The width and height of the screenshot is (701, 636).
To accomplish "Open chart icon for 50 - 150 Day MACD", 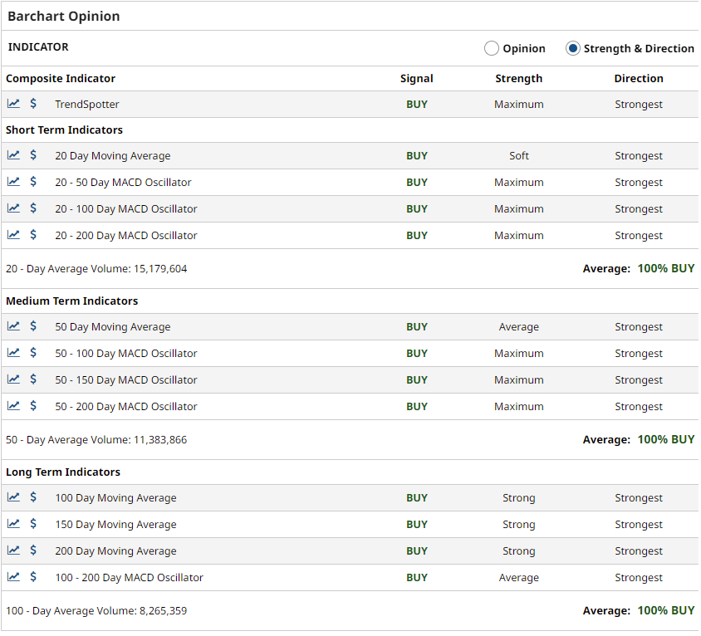I will [x=13, y=379].
